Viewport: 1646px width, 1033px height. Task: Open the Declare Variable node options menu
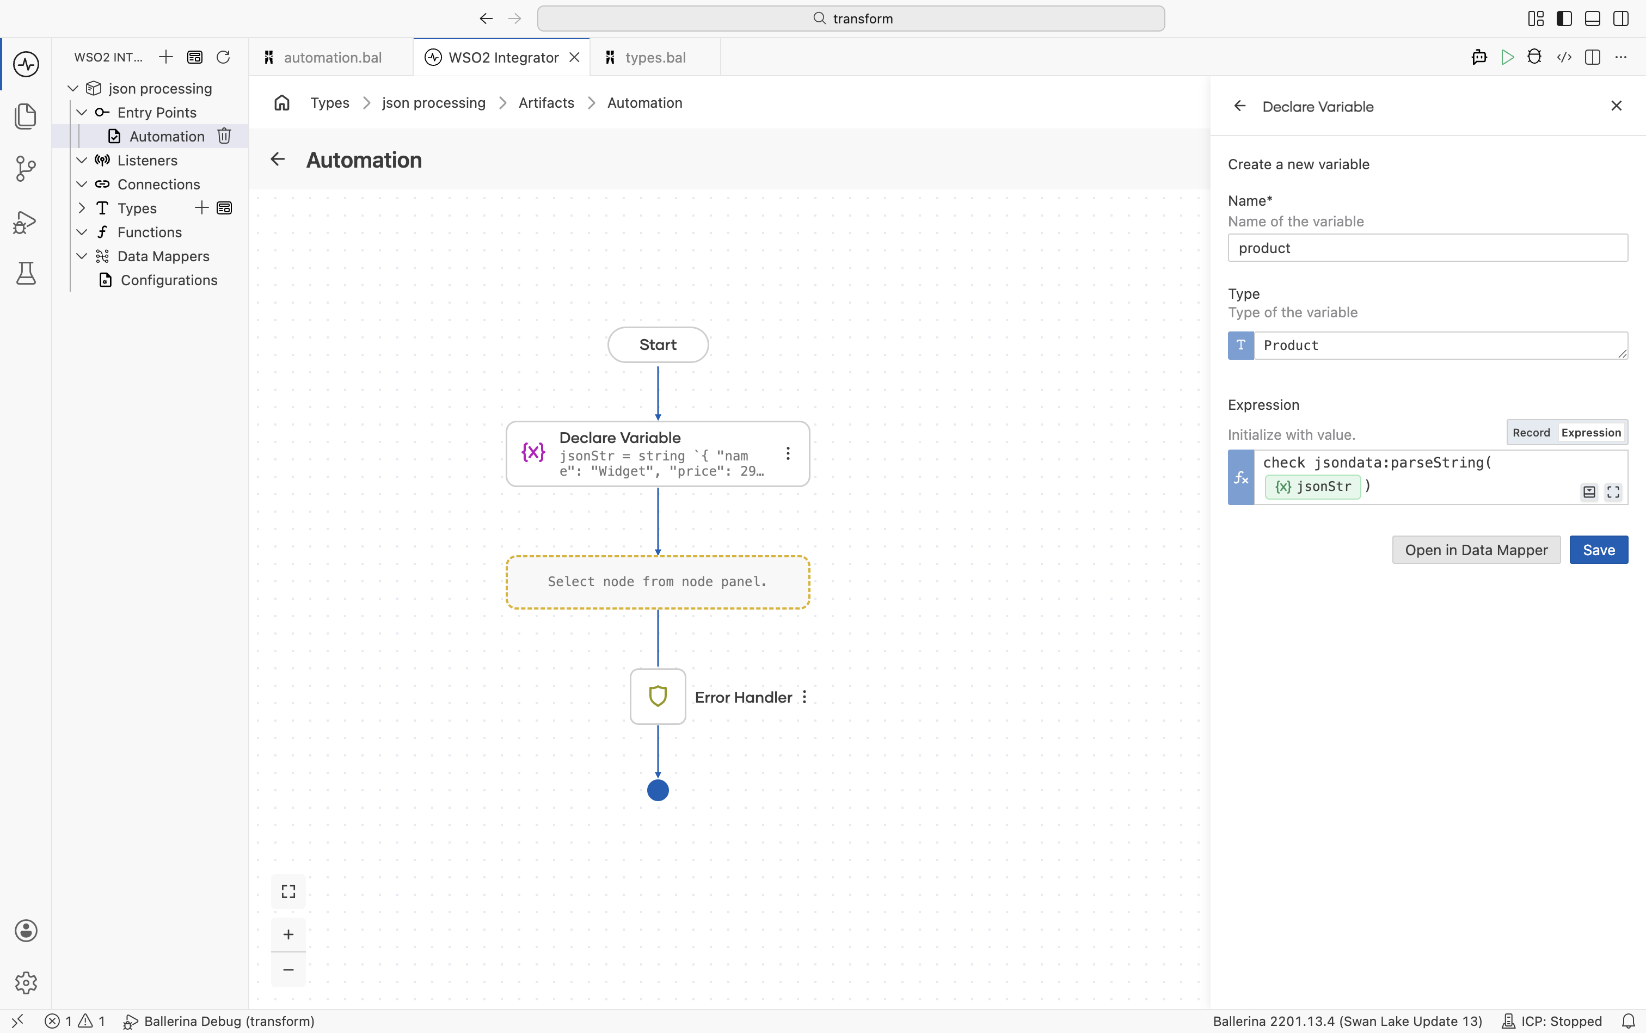coord(788,454)
